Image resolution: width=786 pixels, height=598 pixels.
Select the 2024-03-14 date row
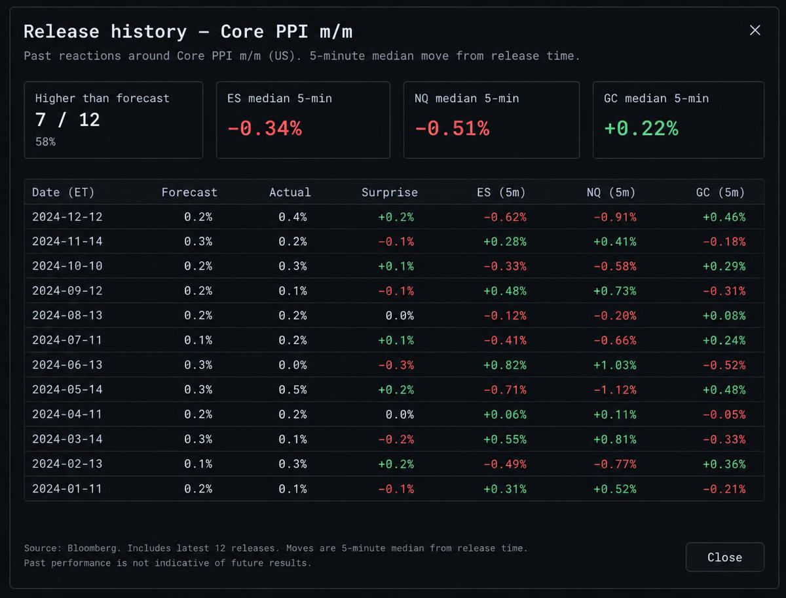coord(394,439)
